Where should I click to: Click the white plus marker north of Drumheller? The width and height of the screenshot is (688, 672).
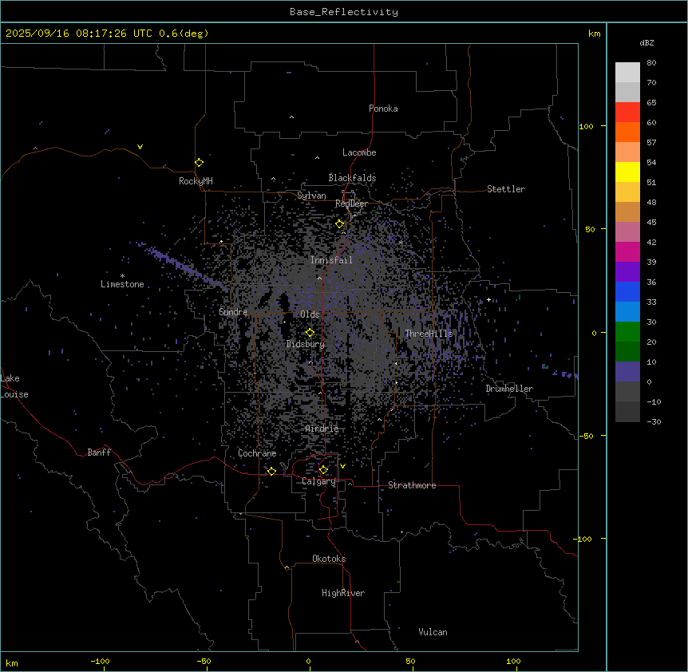point(488,299)
